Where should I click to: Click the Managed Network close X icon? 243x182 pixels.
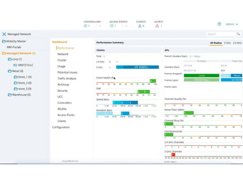(x=4, y=34)
